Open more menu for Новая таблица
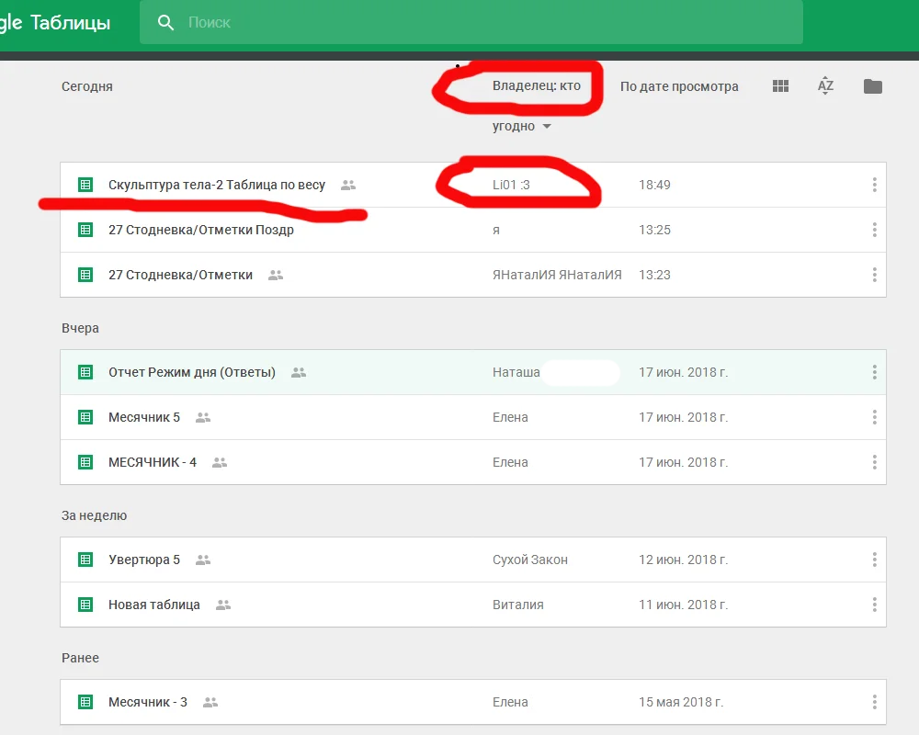919x735 pixels. [x=875, y=605]
